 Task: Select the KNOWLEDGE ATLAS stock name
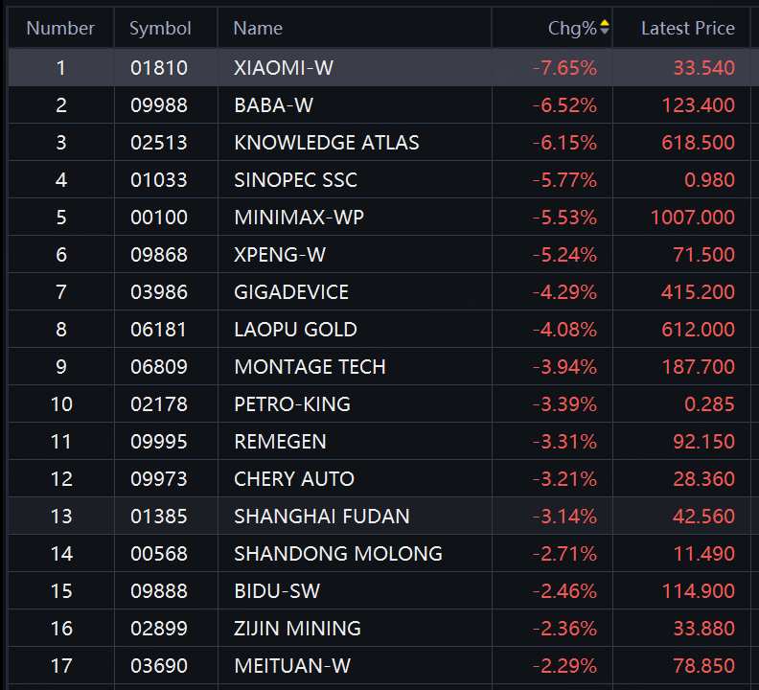point(326,143)
